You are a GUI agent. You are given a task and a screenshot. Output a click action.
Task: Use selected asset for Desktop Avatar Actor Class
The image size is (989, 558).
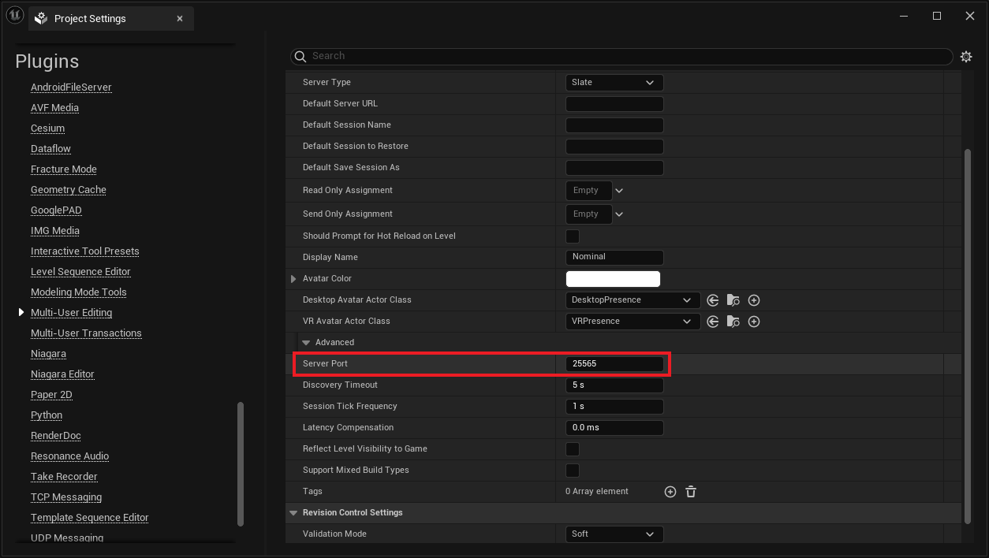[713, 300]
